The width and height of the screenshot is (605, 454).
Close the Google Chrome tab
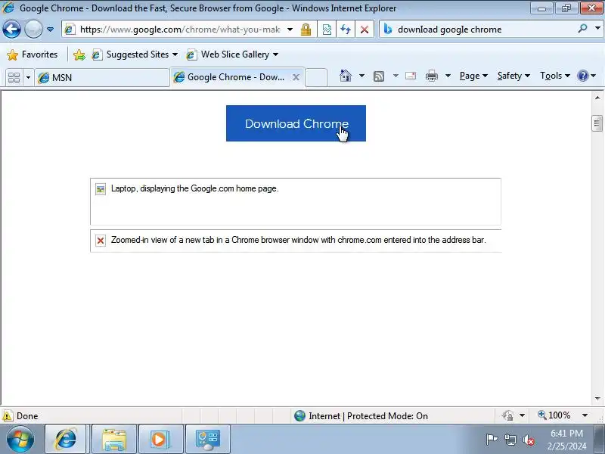tap(296, 77)
